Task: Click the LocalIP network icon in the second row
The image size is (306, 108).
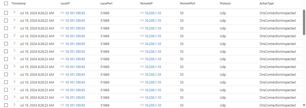Action: 62,21
